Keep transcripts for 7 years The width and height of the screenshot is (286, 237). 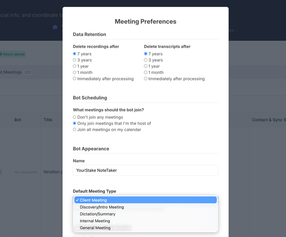[146, 54]
